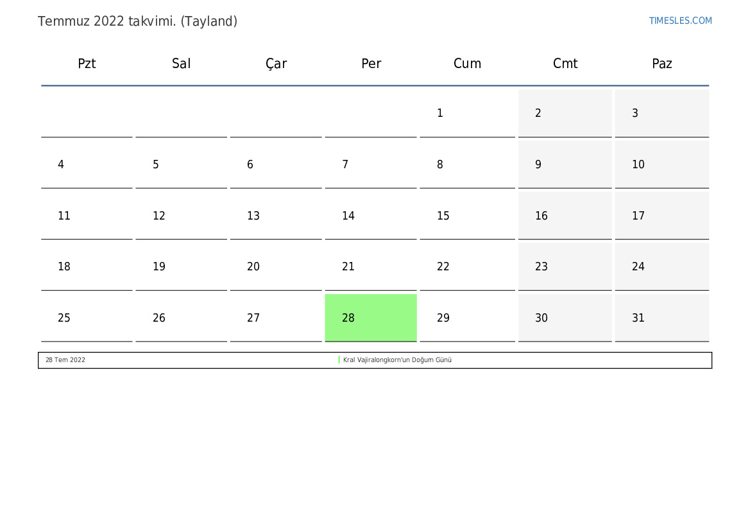Select day 25 in Pzt column

[x=87, y=318]
